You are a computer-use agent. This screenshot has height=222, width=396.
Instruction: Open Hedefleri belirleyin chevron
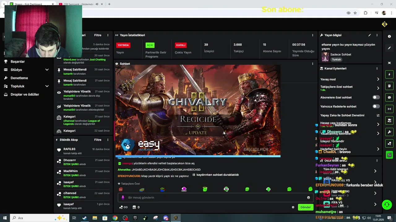click(x=378, y=149)
